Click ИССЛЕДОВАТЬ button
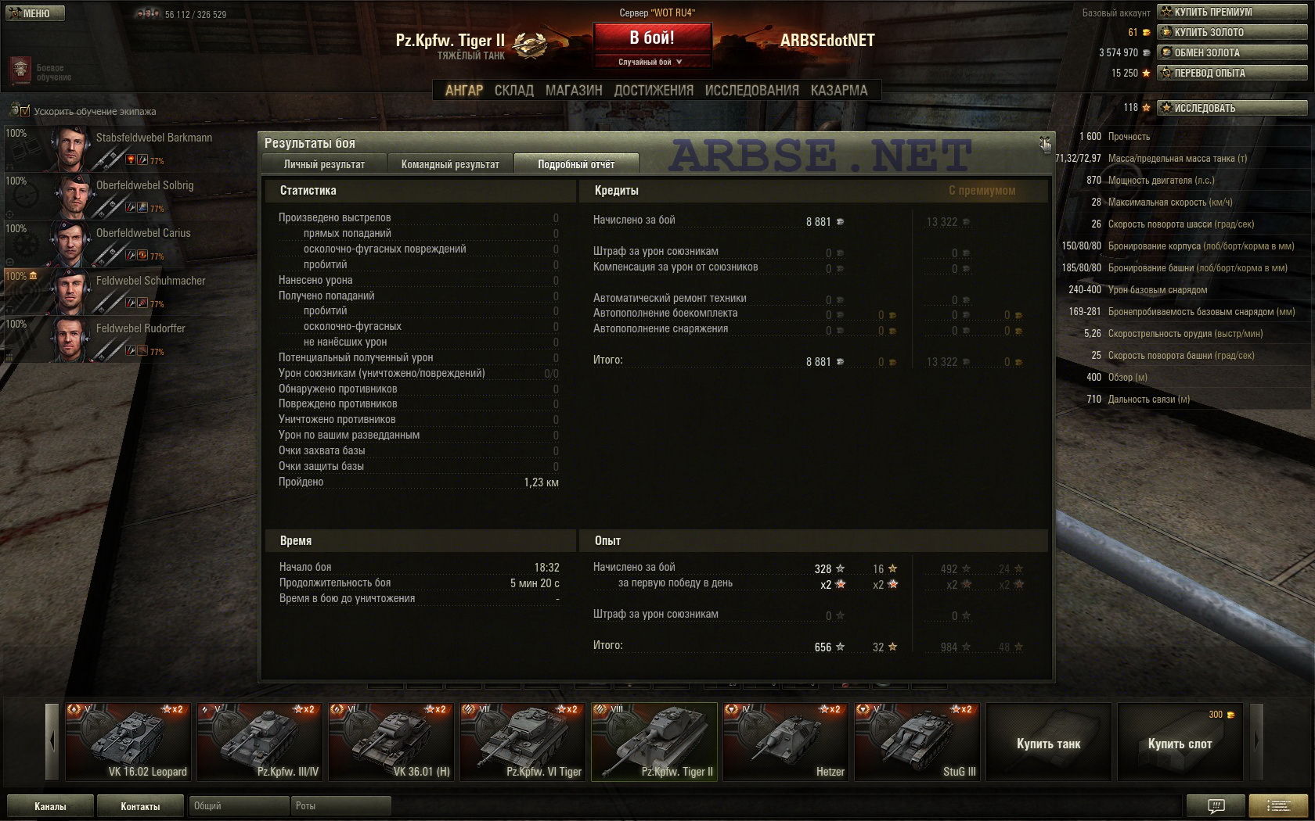Viewport: 1315px width, 821px height. coord(1233,108)
